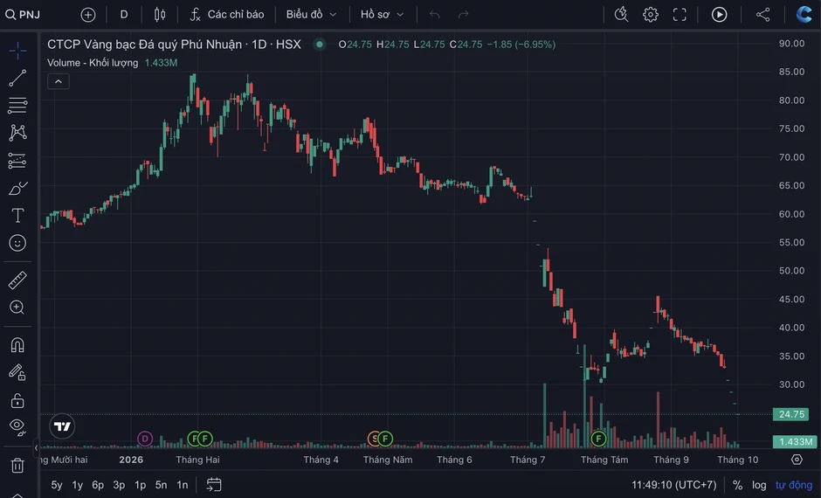
Task: Pick the brush drawing tool
Action: (17, 188)
